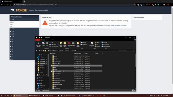Image resolution: width=173 pixels, height=97 pixels.
Task: Click the Explorer file list vertical scrollbar
Action: click(135, 60)
